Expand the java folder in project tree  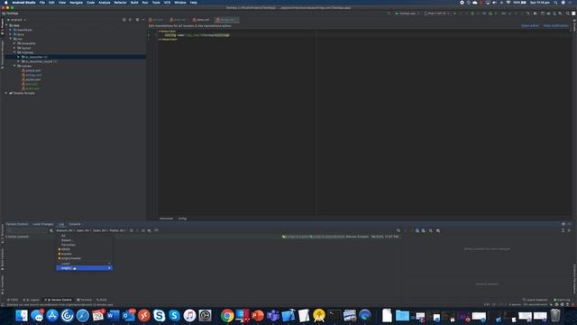(x=10, y=34)
